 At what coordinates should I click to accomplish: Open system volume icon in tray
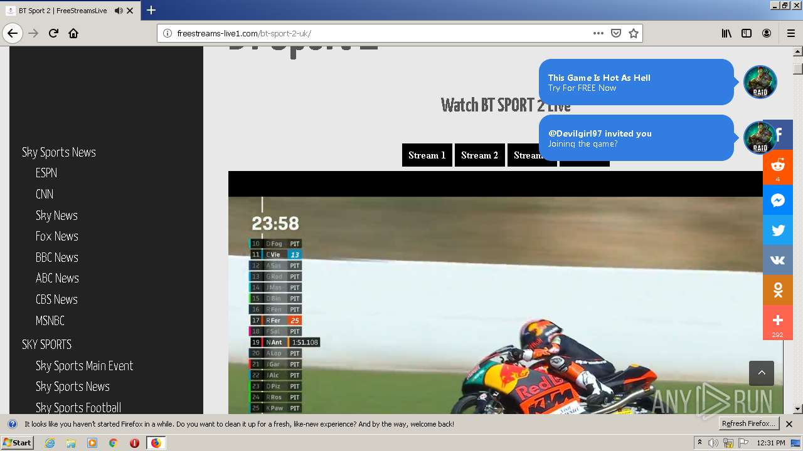coord(713,443)
